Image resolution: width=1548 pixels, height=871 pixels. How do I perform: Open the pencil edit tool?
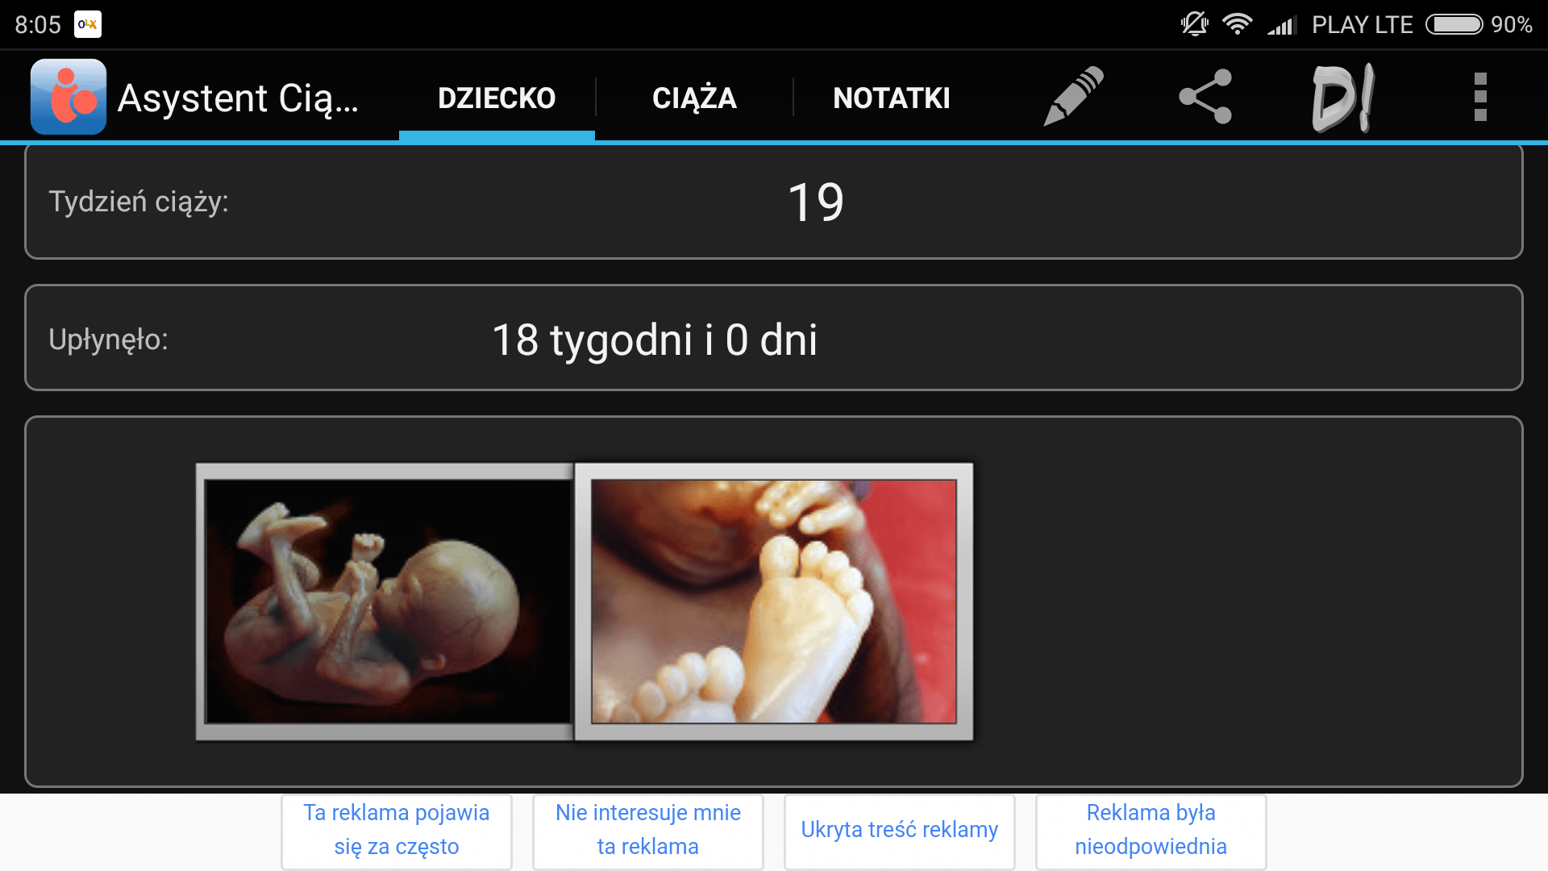pyautogui.click(x=1073, y=97)
